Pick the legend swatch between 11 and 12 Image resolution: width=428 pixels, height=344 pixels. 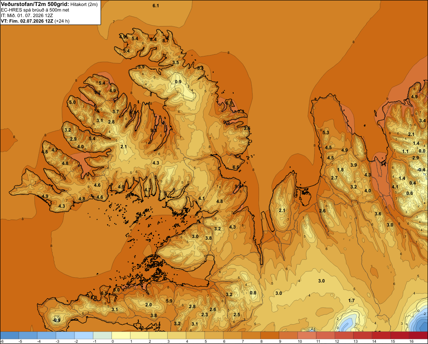(x=326, y=335)
